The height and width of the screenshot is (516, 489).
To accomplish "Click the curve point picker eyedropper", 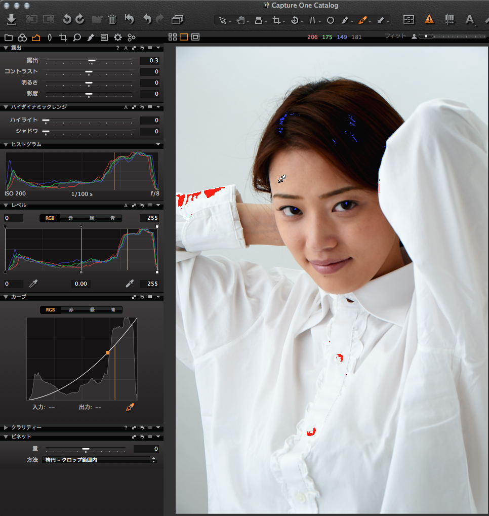I will pos(130,407).
